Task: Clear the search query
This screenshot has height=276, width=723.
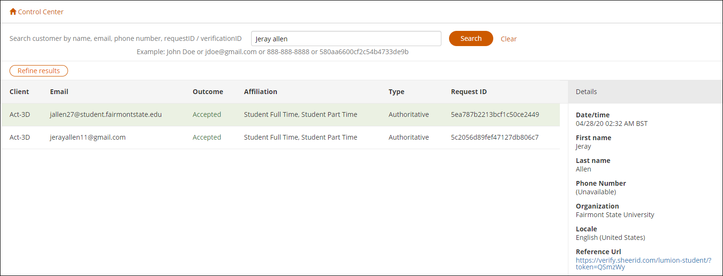Action: click(508, 39)
